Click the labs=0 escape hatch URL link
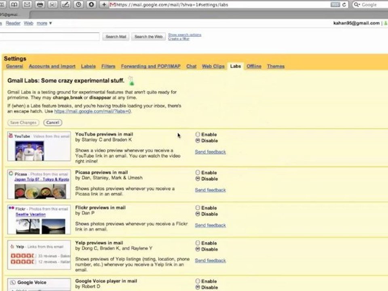The height and width of the screenshot is (291, 388). (93, 112)
